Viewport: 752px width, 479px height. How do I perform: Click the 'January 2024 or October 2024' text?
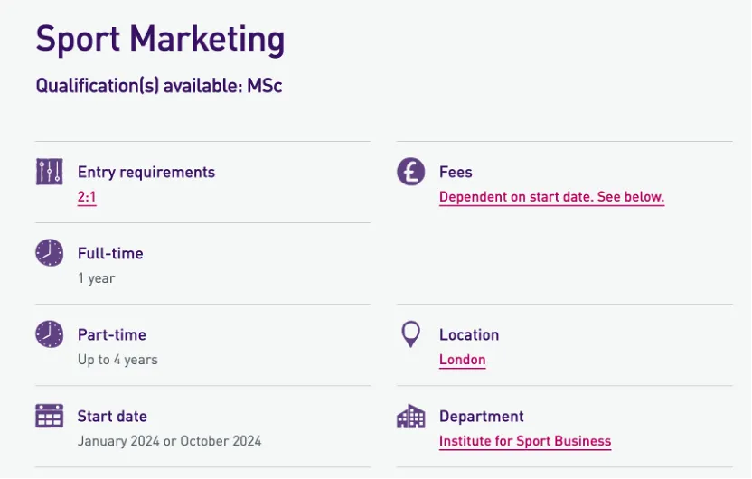pos(169,441)
